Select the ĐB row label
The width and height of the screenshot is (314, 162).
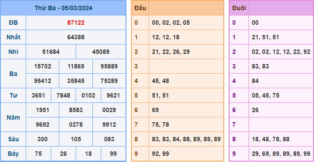pyautogui.click(x=13, y=23)
